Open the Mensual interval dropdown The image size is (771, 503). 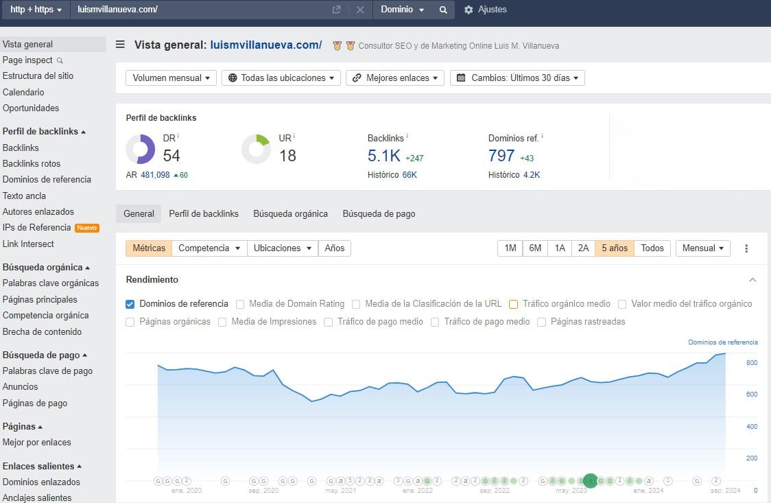(702, 248)
